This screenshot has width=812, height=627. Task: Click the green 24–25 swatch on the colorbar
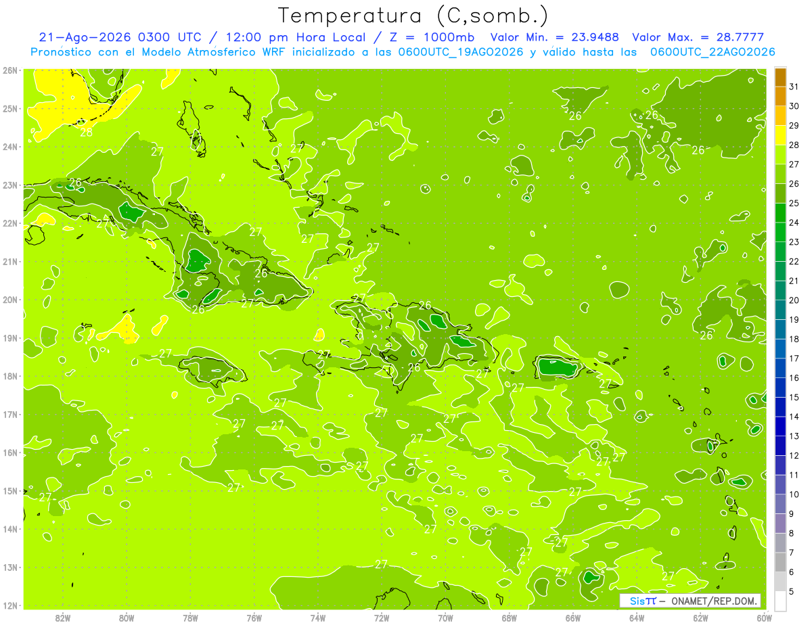click(x=780, y=213)
